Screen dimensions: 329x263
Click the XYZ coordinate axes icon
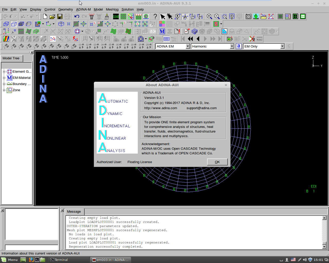coord(6,31)
